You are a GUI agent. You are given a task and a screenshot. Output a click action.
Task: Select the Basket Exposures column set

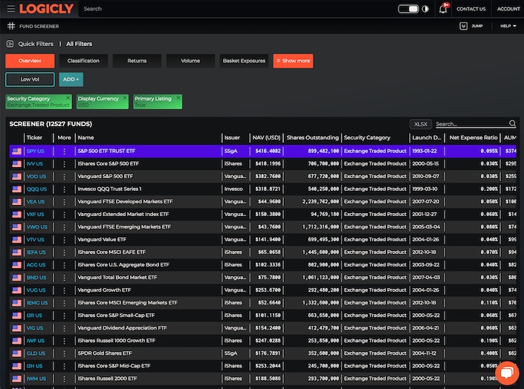click(x=244, y=61)
